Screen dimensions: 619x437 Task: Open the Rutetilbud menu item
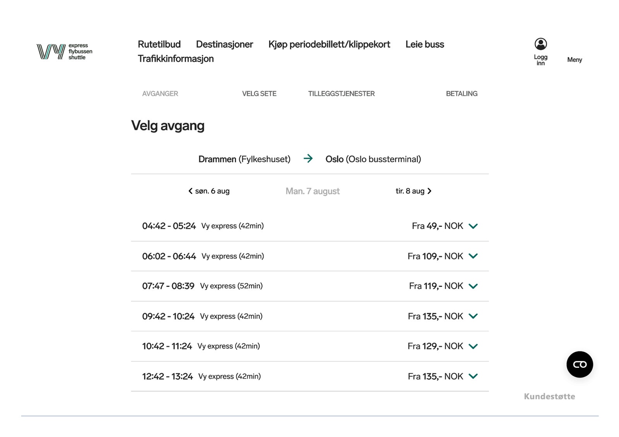click(x=159, y=44)
